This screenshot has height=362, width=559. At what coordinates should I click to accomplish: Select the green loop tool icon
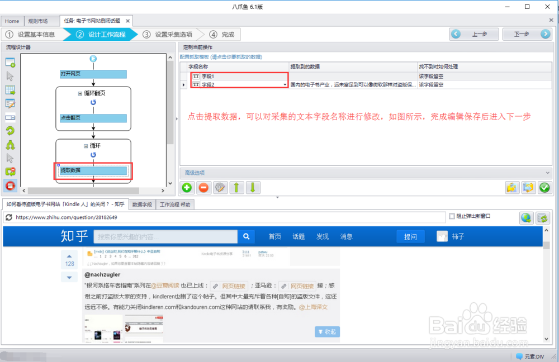(10, 131)
